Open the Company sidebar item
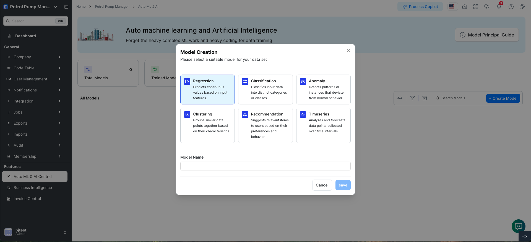 coord(35,57)
